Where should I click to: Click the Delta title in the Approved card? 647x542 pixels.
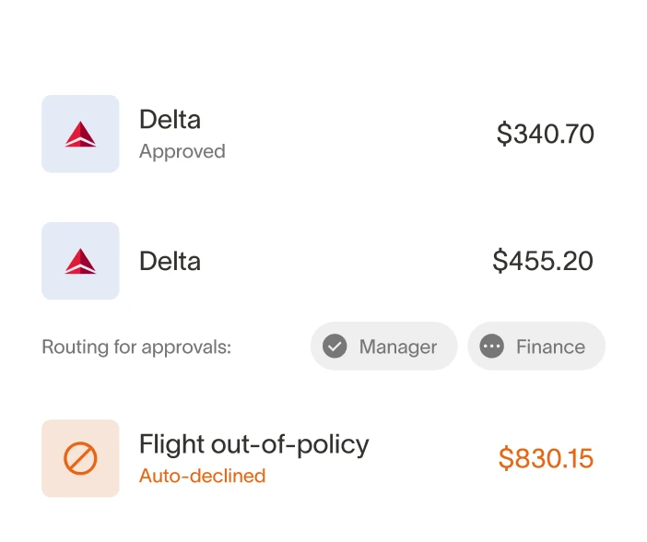point(170,120)
